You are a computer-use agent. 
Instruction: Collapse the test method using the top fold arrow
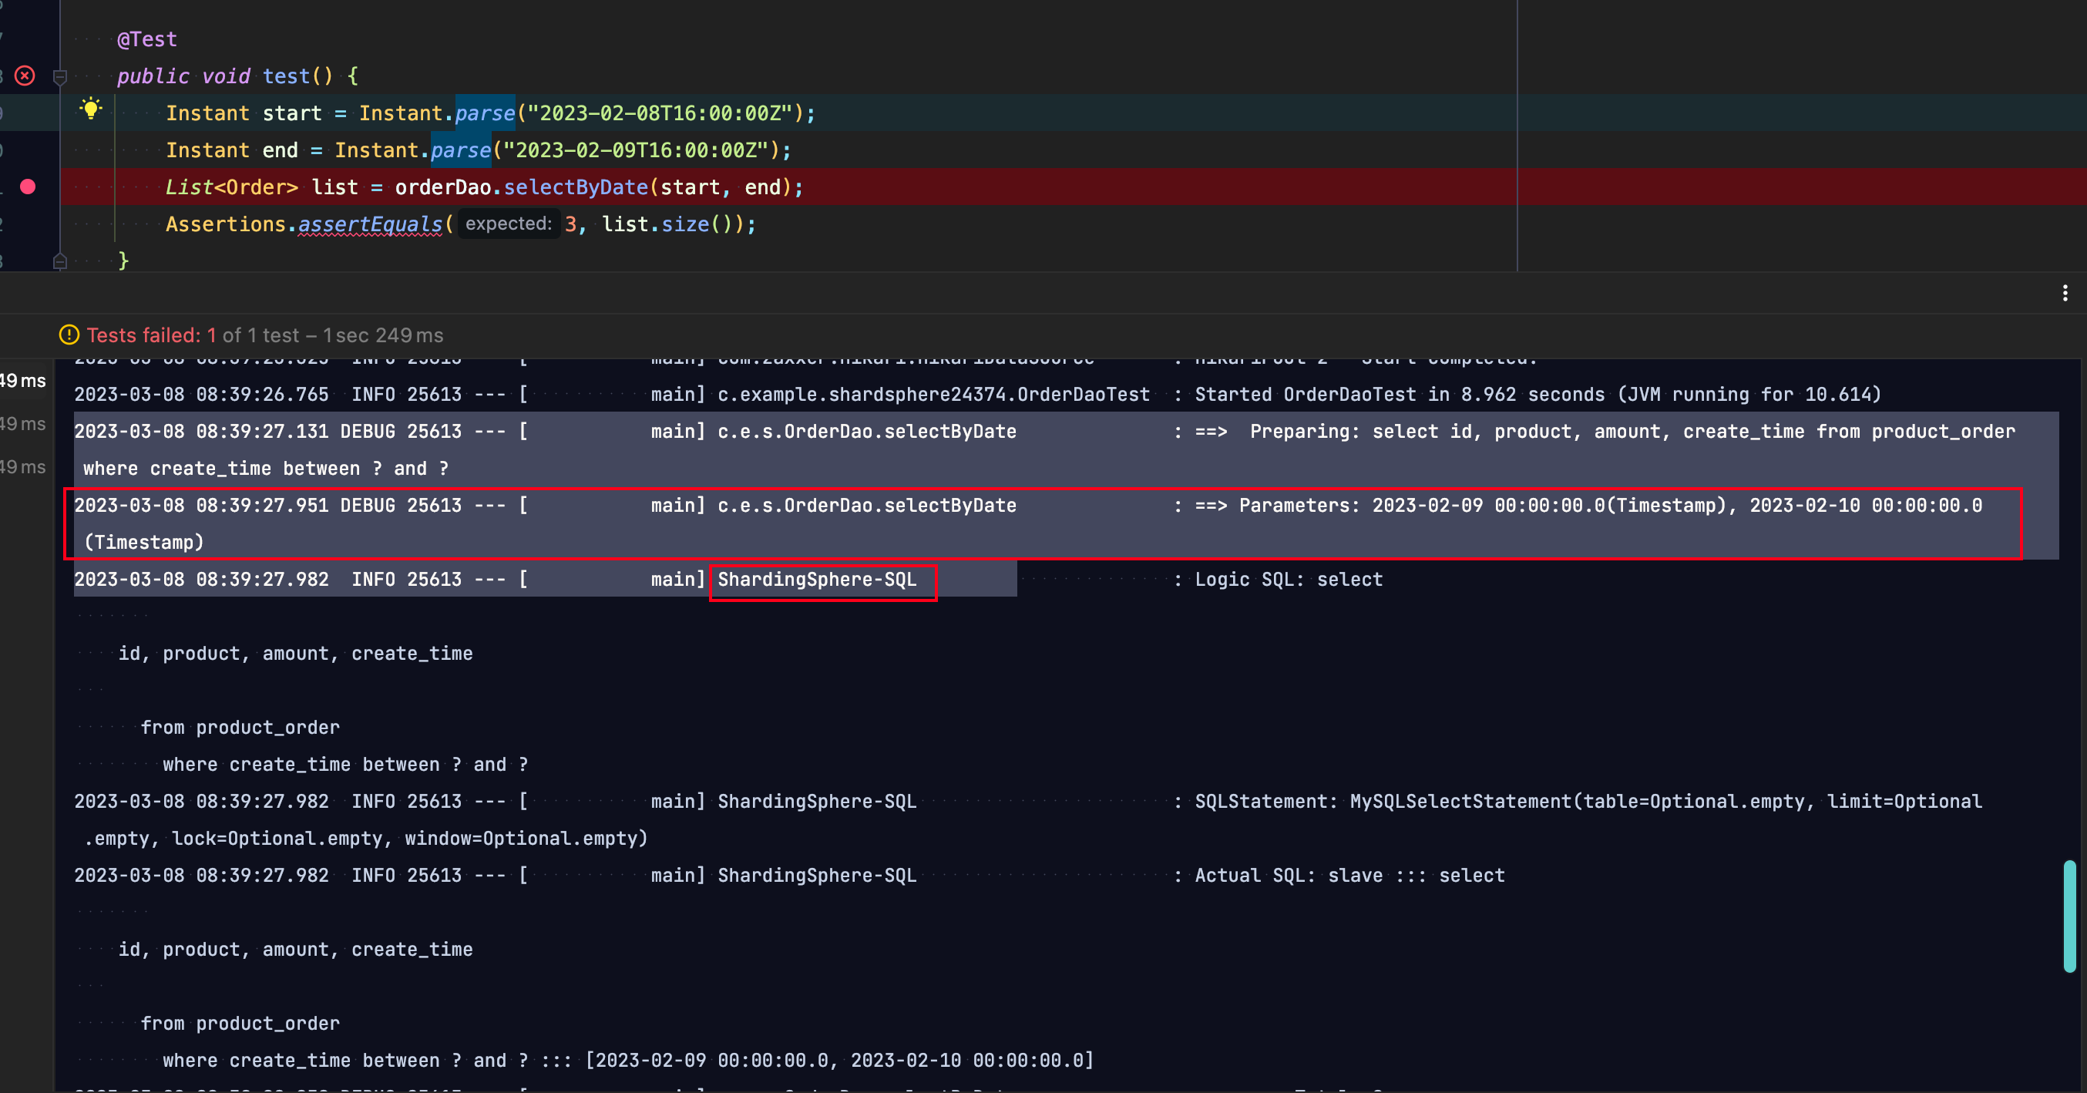coord(60,77)
